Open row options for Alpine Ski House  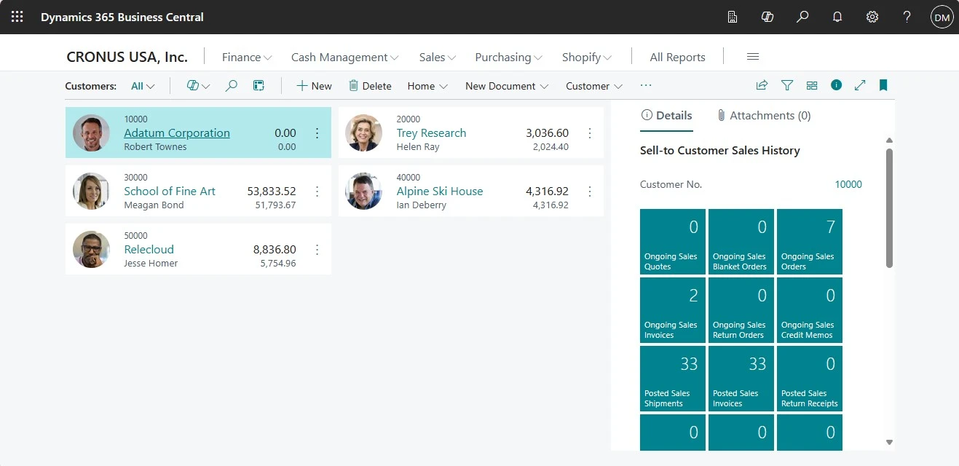coord(590,191)
